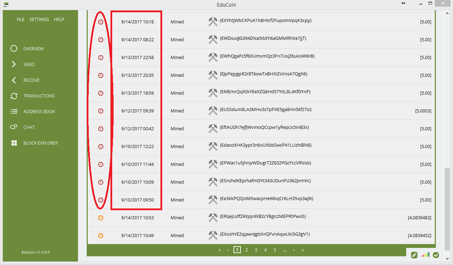Open the FILE menu

coord(21,19)
